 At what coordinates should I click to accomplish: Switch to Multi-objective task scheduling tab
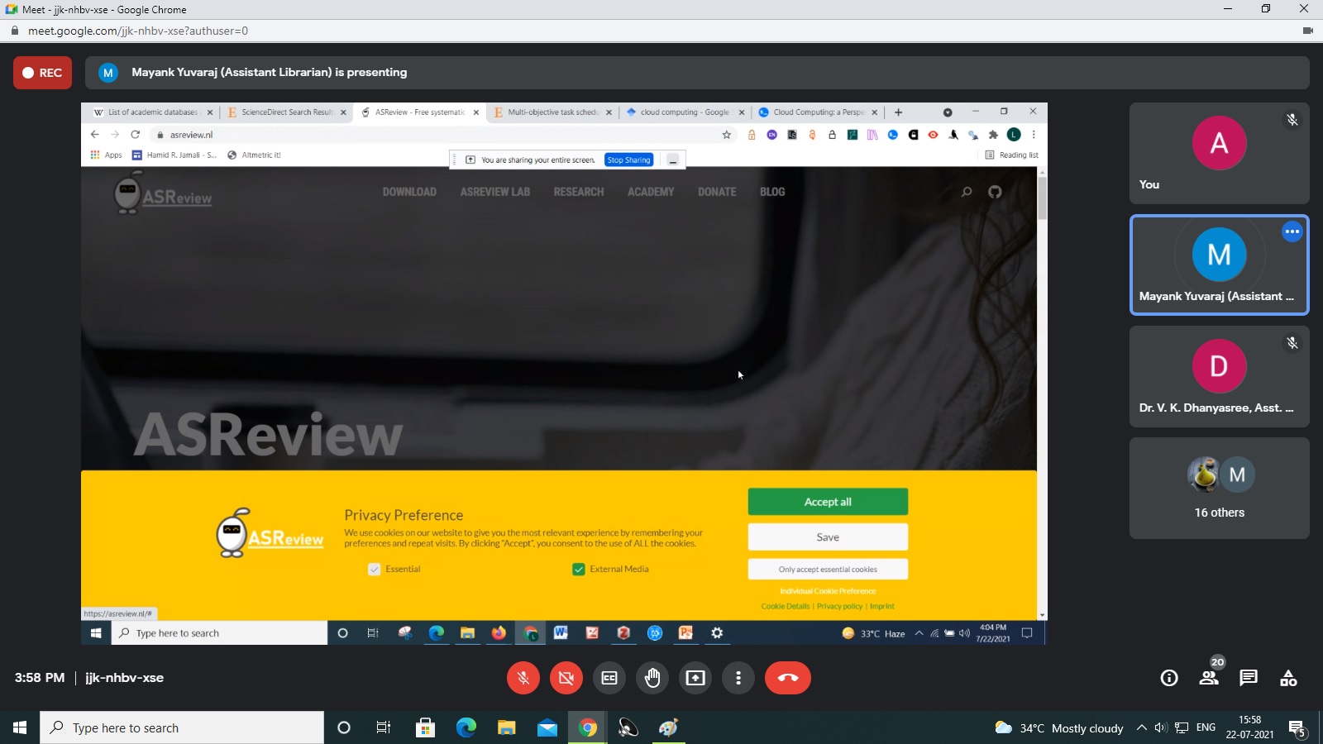552,112
